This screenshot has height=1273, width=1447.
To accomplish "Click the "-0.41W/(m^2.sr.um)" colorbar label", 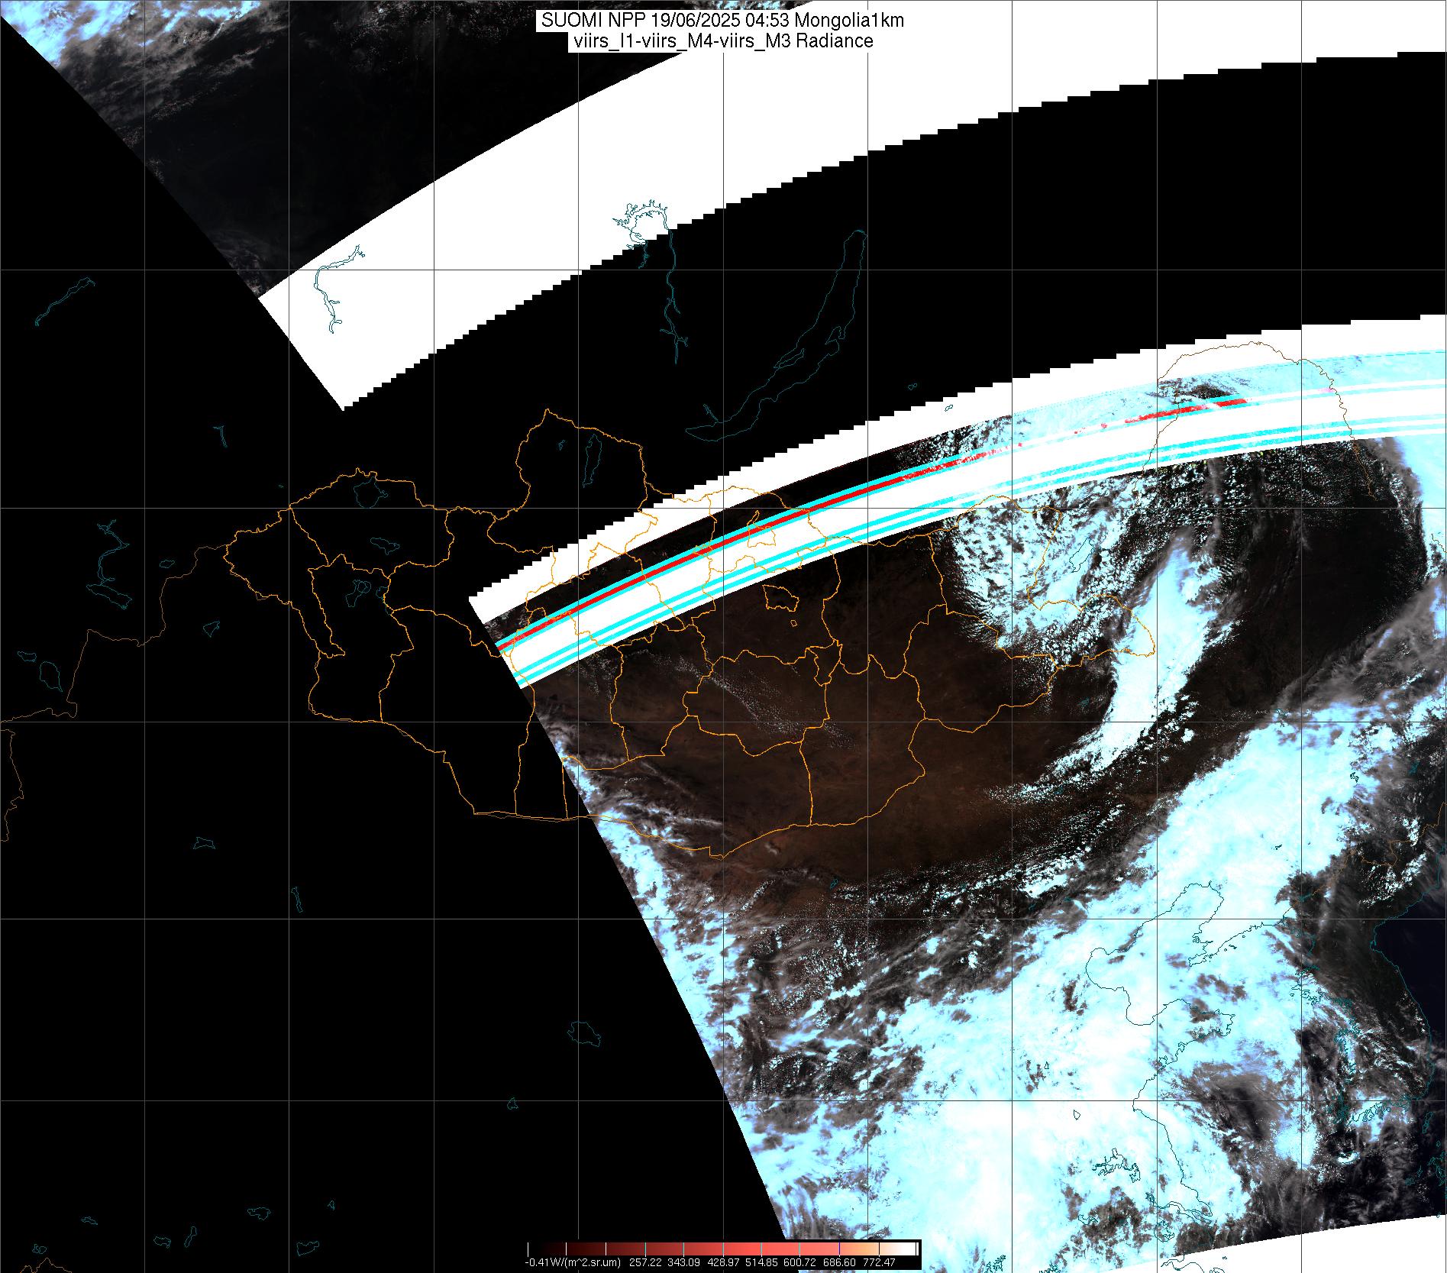I will coord(573,1262).
